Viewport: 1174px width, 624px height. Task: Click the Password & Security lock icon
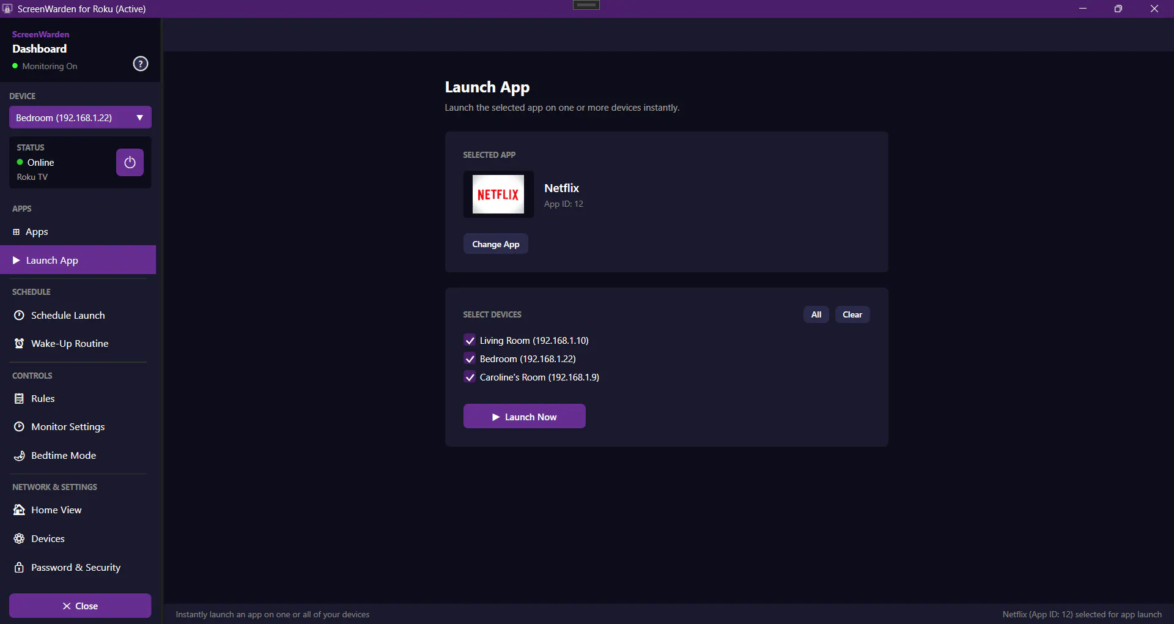point(19,567)
